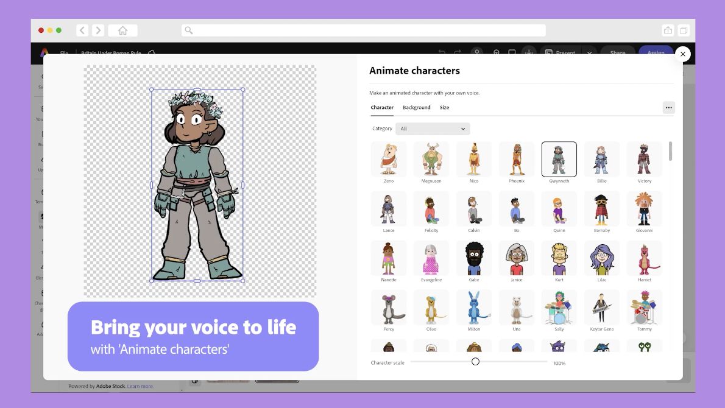Viewport: 725px width, 408px height.
Task: Open the three-dots more options button
Action: 668,108
